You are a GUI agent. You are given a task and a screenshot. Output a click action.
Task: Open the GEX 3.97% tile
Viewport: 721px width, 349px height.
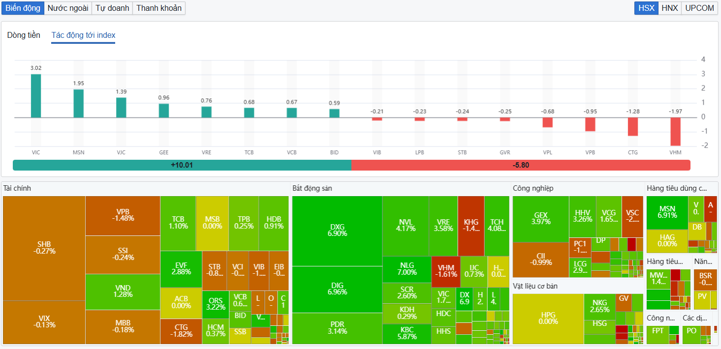tap(541, 219)
